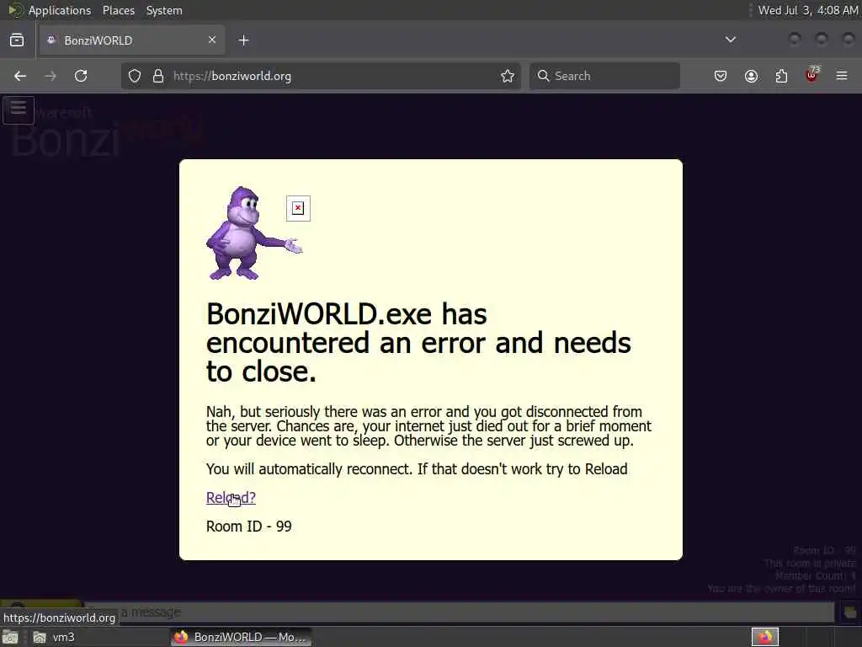Click the chat message input field
862x647 pixels.
pos(459,612)
